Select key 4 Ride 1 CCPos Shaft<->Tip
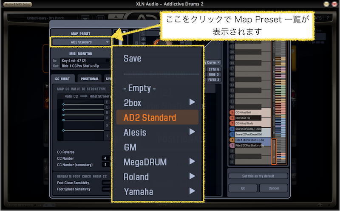Screen dimensions: 340x211 pyautogui.click(x=250, y=140)
